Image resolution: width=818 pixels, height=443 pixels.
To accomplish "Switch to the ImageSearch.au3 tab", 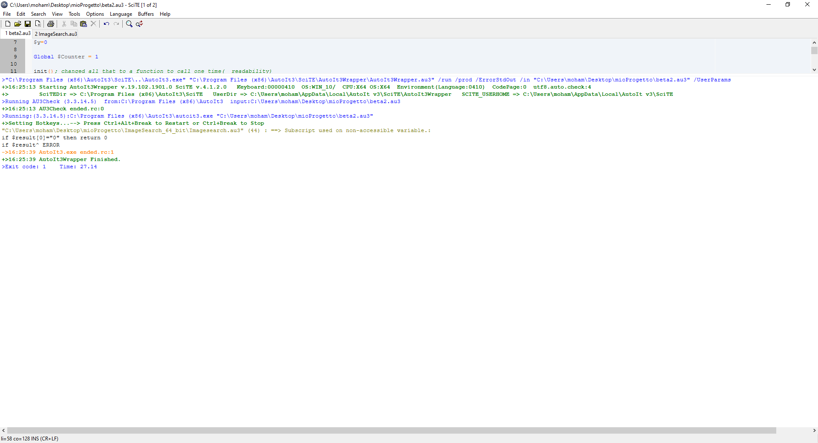I will pos(56,34).
